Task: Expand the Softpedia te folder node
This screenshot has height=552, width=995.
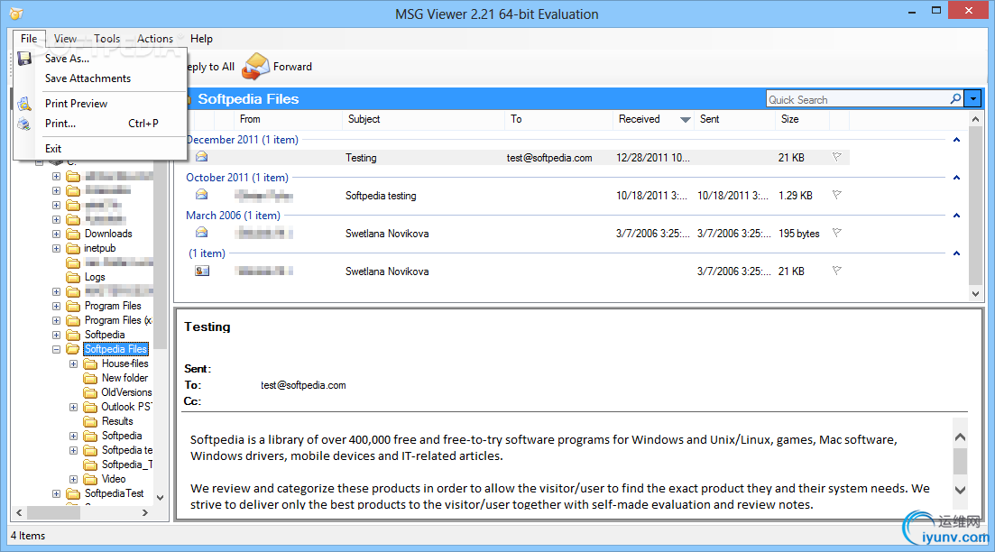Action: click(74, 450)
